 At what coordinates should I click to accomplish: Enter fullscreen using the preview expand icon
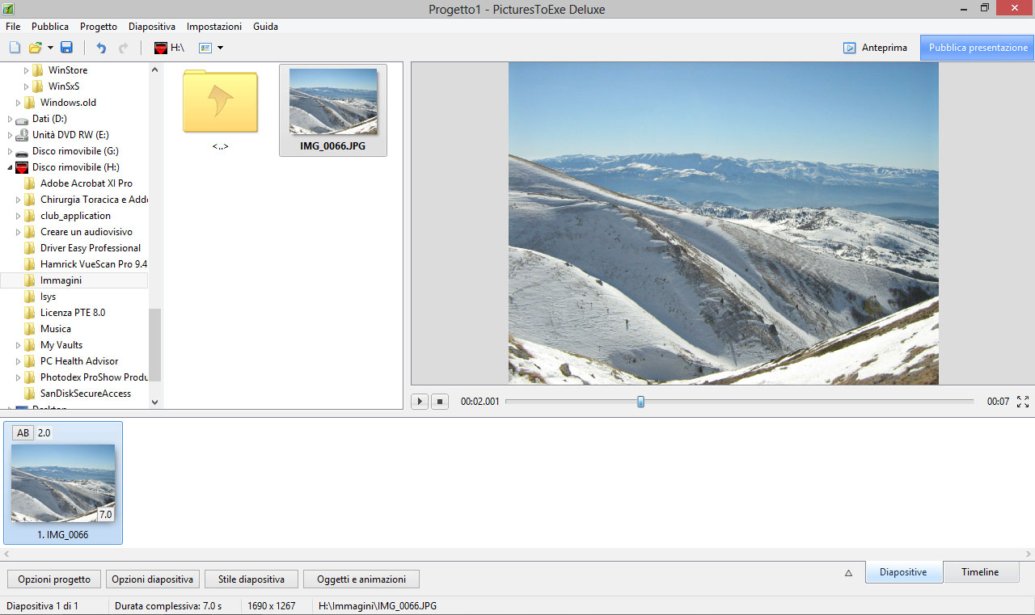[x=1023, y=402]
